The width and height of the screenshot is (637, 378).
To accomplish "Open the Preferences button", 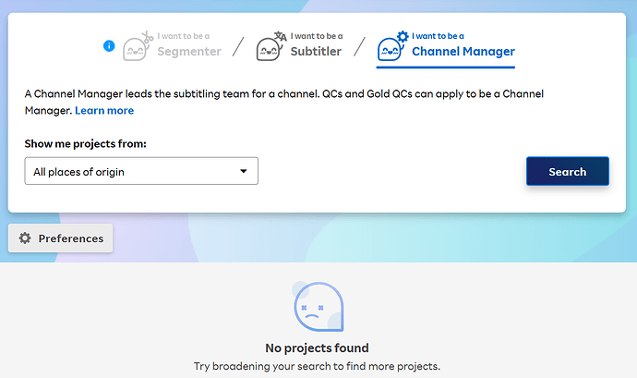I will click(61, 238).
